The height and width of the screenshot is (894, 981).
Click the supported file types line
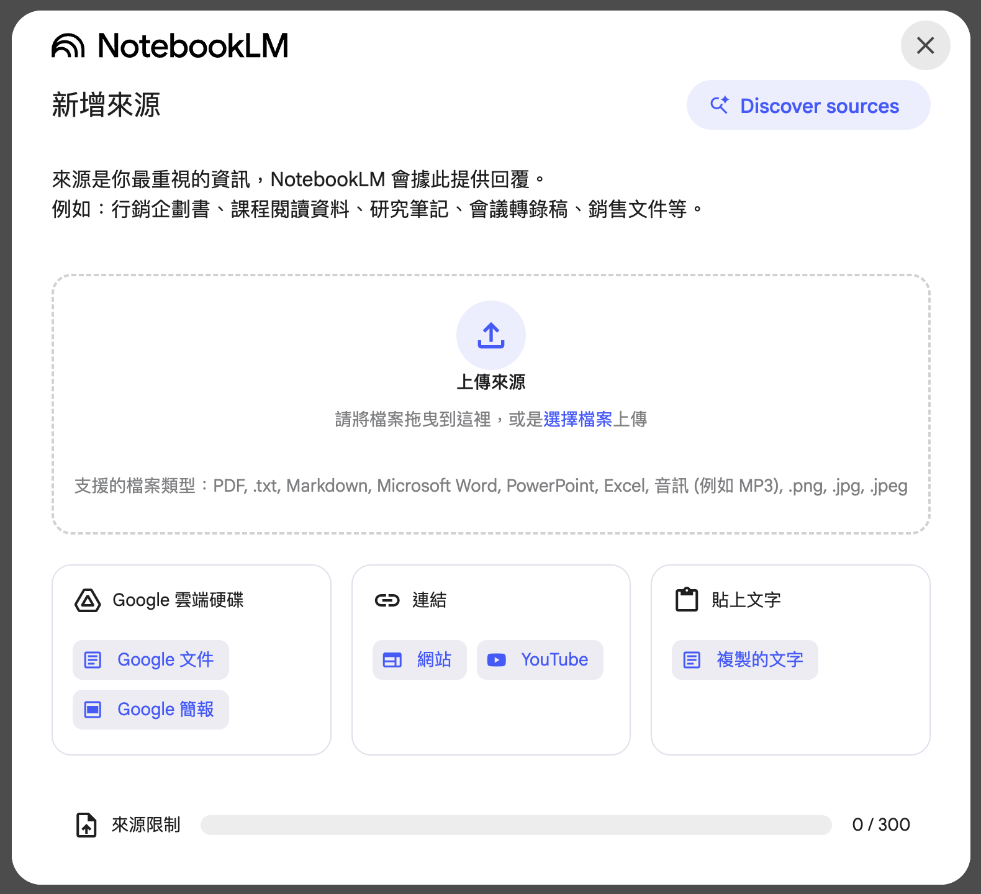coord(490,485)
